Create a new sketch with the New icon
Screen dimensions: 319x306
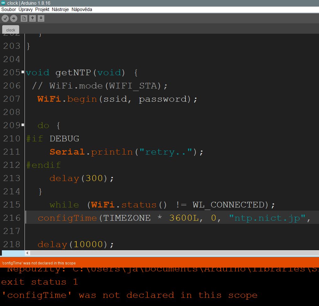pos(24,19)
